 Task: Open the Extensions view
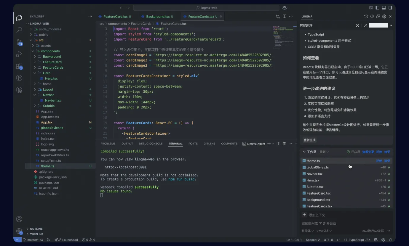[19, 66]
